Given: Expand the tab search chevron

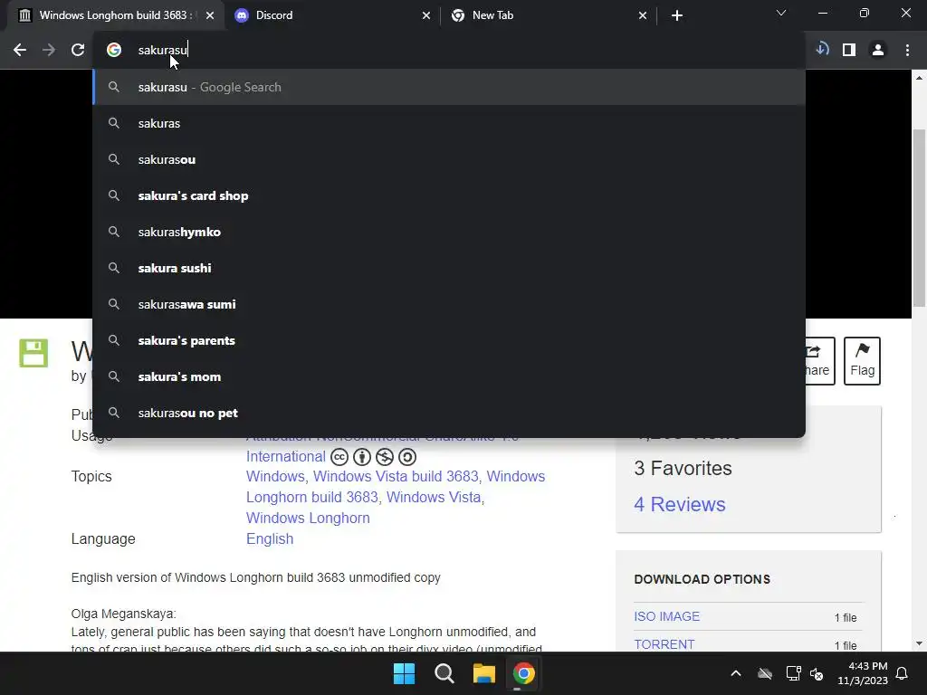Looking at the screenshot, I should [x=781, y=13].
